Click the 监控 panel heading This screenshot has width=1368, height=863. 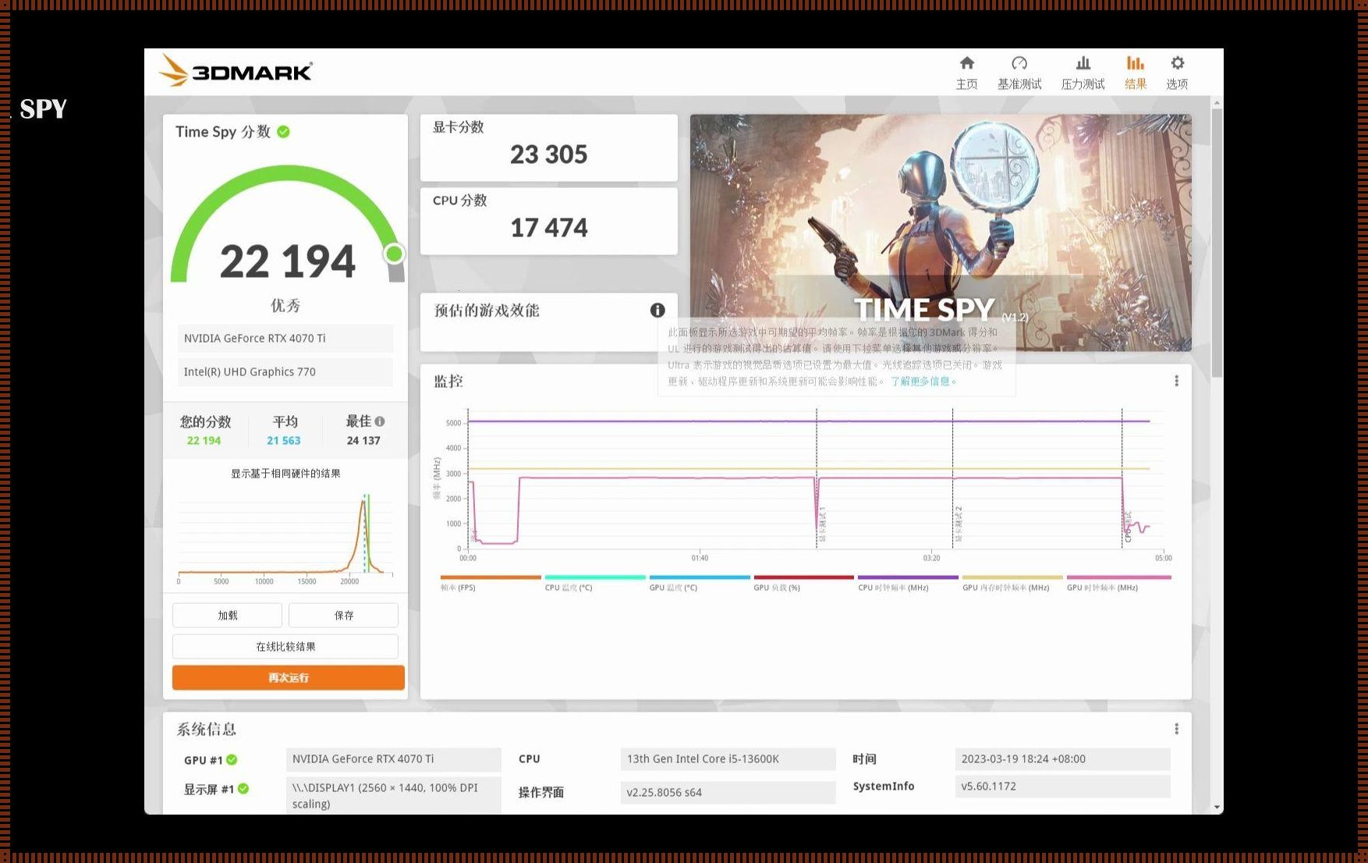[x=448, y=382]
